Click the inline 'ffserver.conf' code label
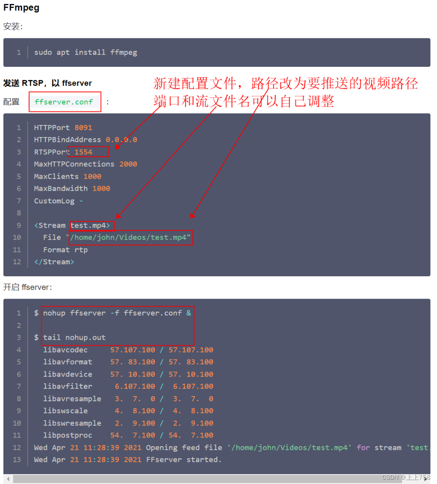 point(64,102)
